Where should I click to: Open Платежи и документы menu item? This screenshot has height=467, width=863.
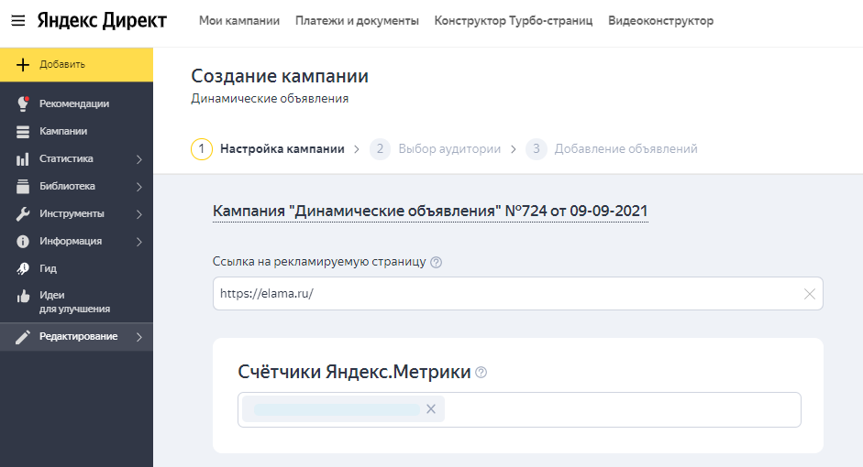pyautogui.click(x=357, y=21)
